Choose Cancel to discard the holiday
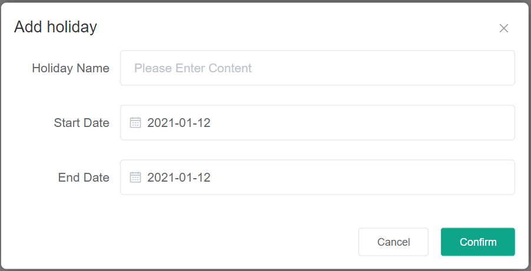 (393, 242)
